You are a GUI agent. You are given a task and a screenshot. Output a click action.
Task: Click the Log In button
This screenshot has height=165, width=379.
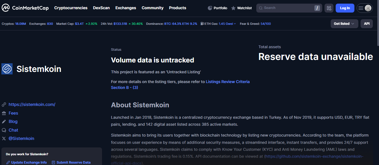click(x=345, y=8)
